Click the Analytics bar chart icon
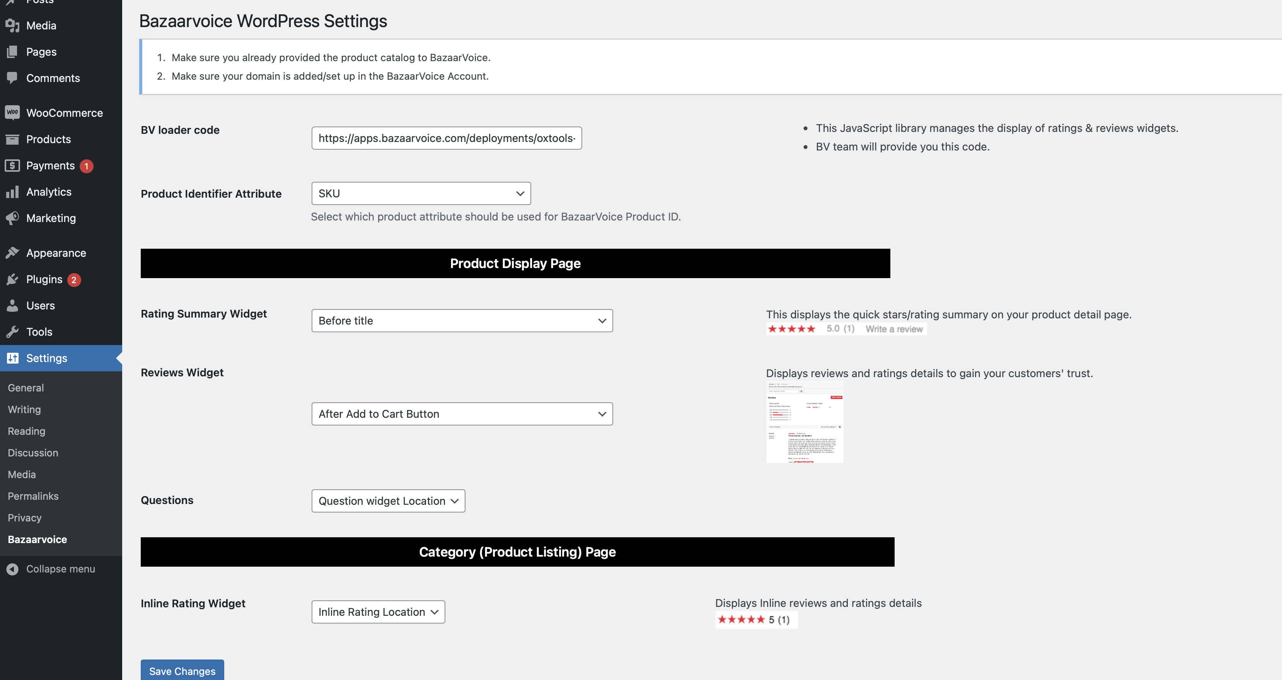This screenshot has height=680, width=1282. (12, 192)
